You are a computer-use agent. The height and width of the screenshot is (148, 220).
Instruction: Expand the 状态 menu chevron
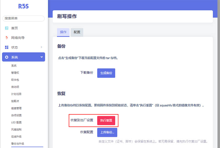pos(42,47)
